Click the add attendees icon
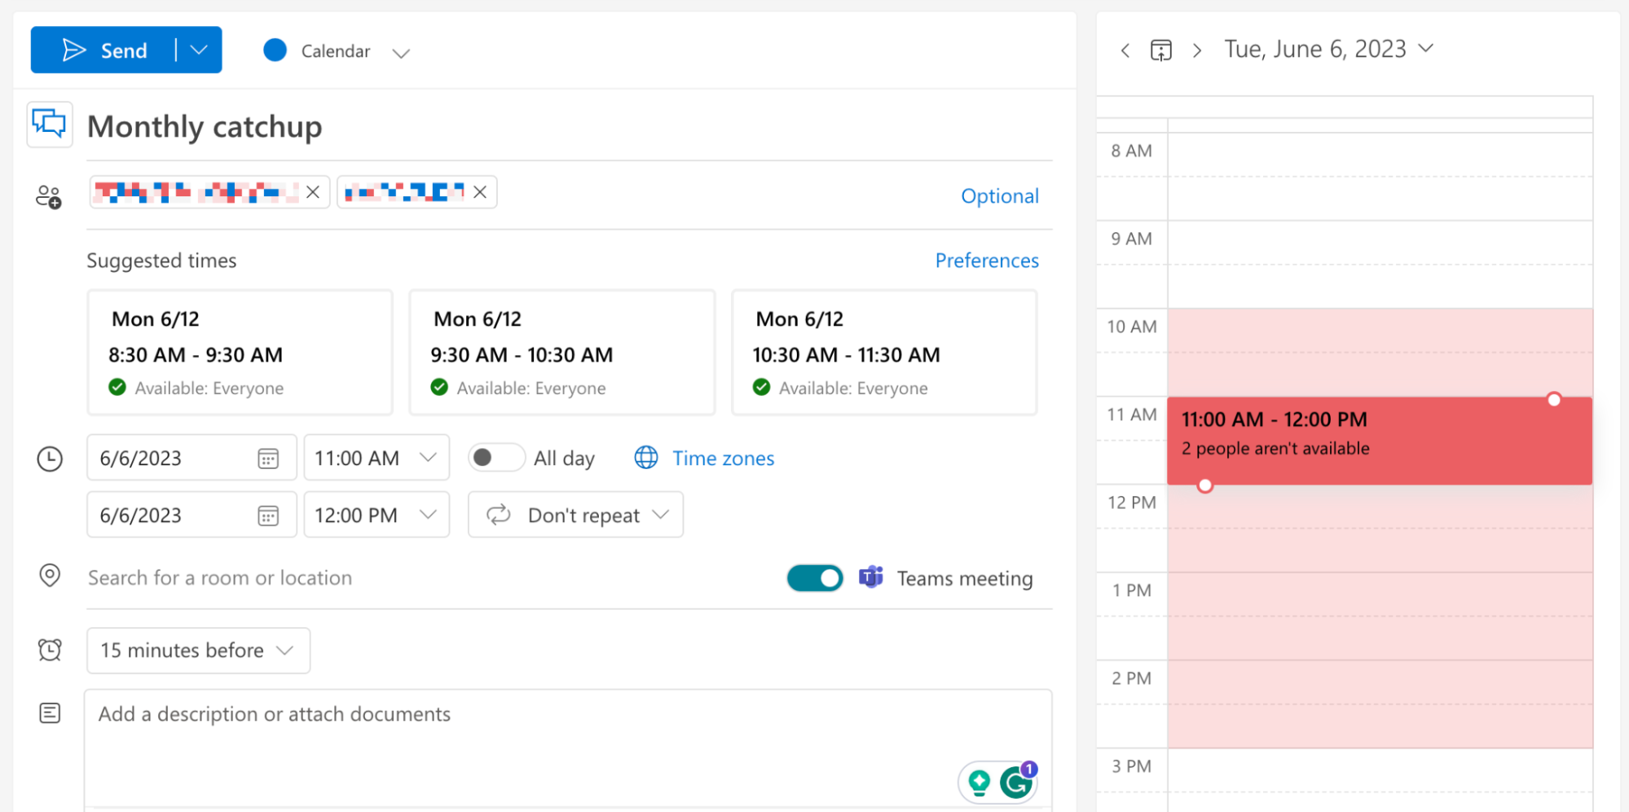The width and height of the screenshot is (1629, 812). [49, 196]
